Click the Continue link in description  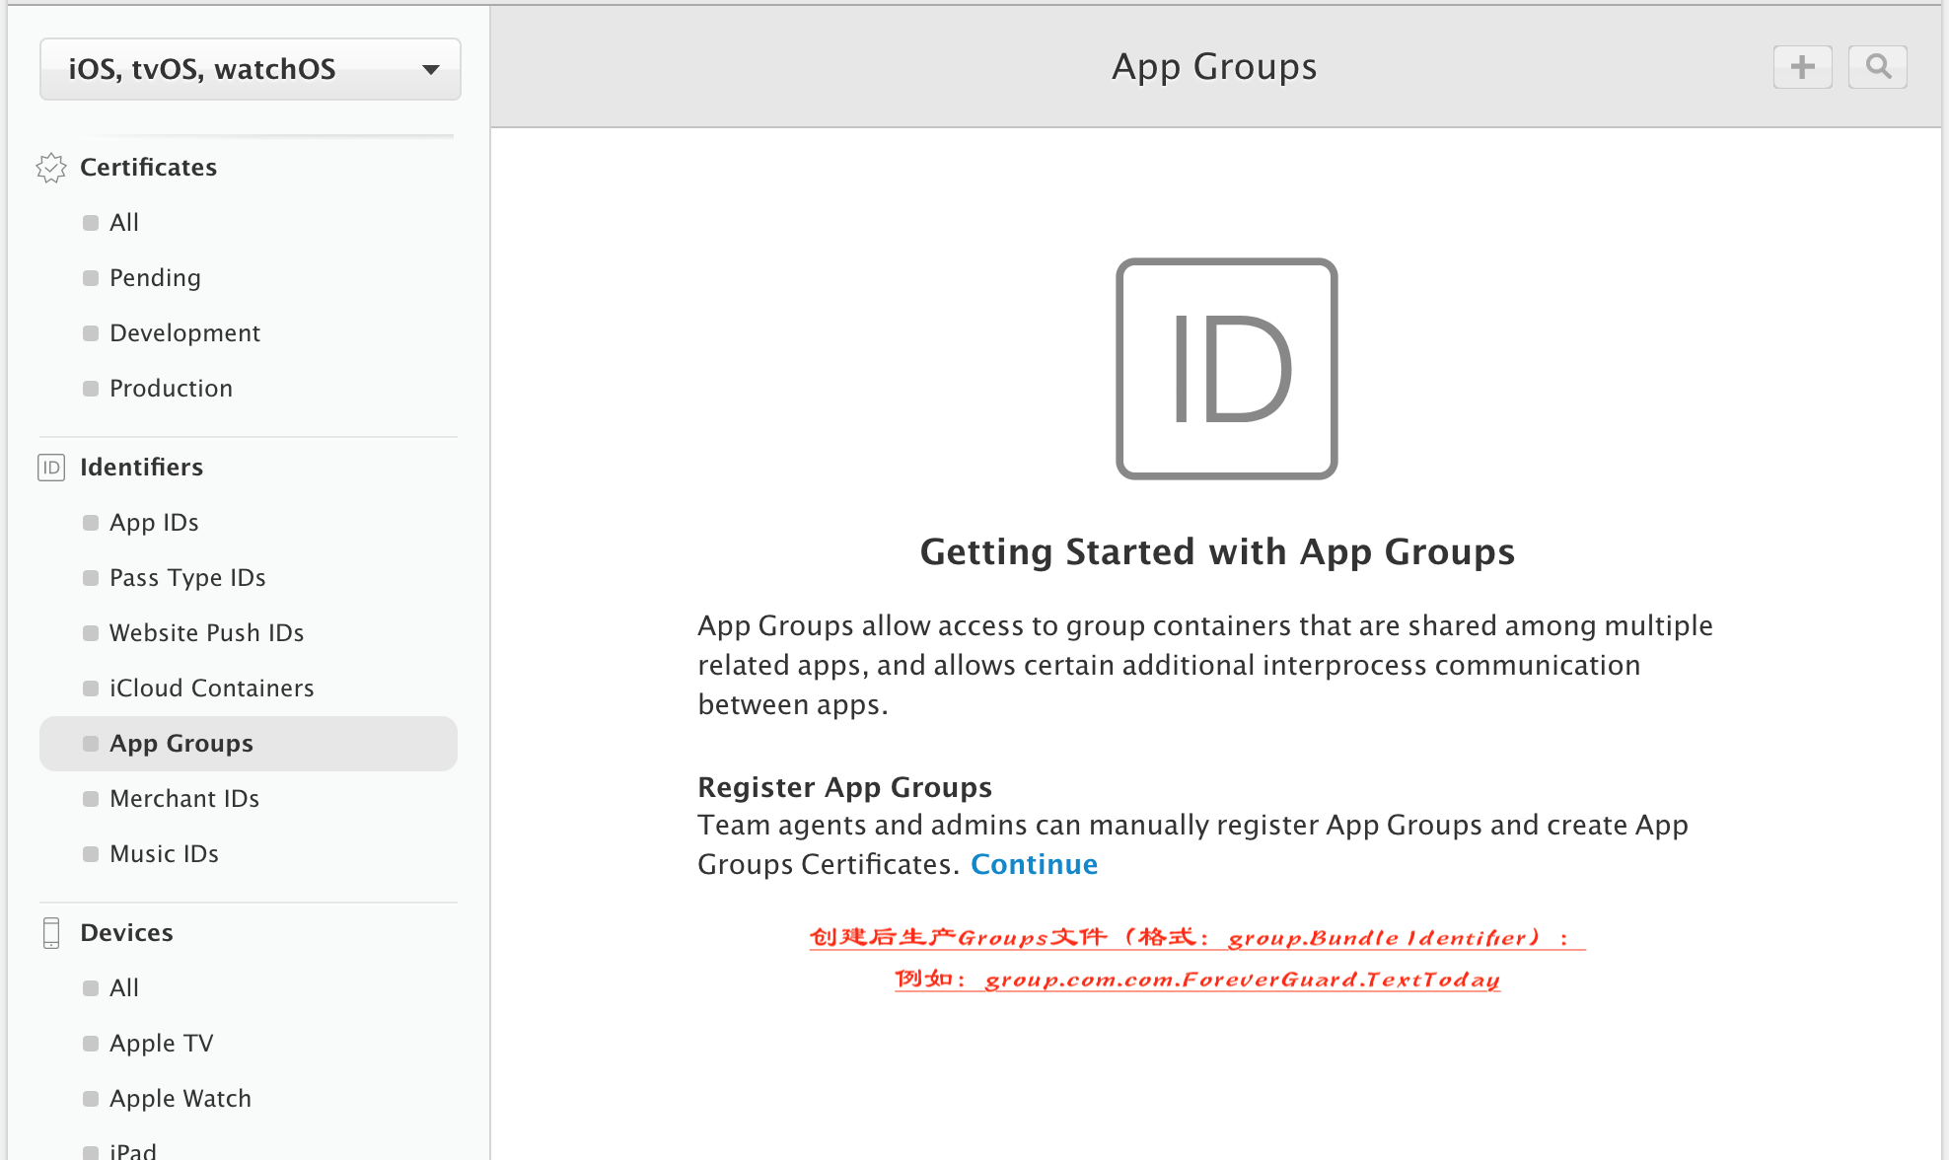(x=1036, y=863)
